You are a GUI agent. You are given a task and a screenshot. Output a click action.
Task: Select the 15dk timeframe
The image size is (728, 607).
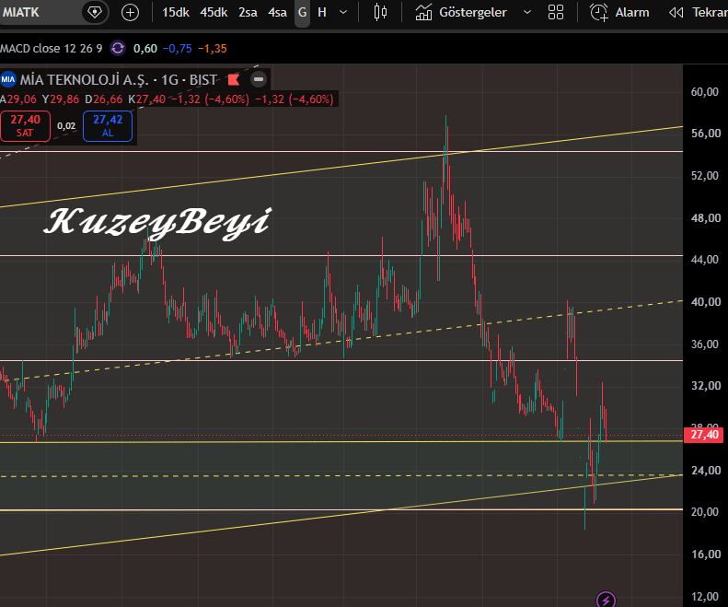176,13
